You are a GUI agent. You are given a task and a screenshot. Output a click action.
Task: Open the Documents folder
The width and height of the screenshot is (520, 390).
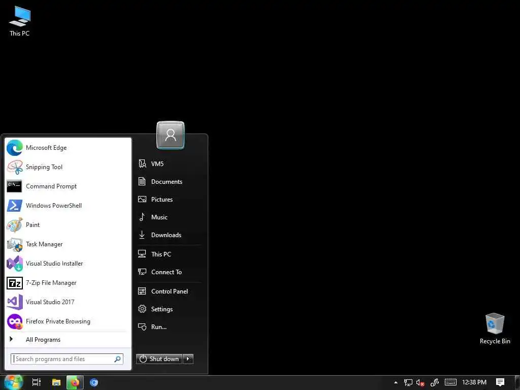click(x=169, y=181)
